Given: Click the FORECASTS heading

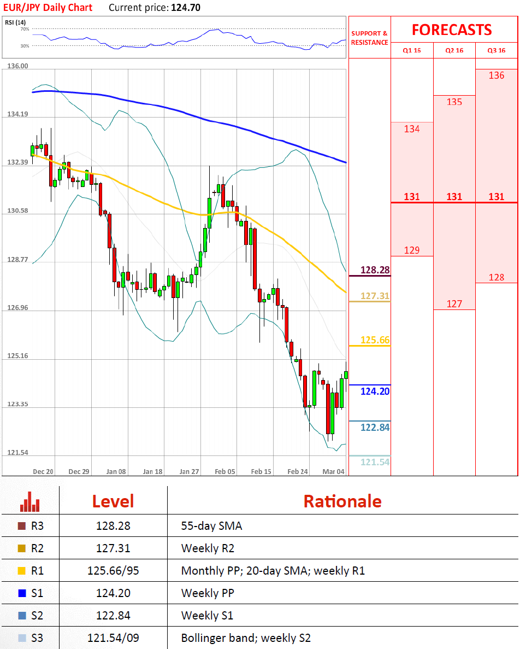Looking at the screenshot, I should pos(452,30).
